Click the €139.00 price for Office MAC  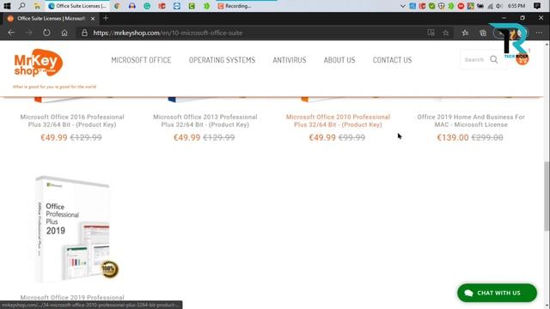453,137
